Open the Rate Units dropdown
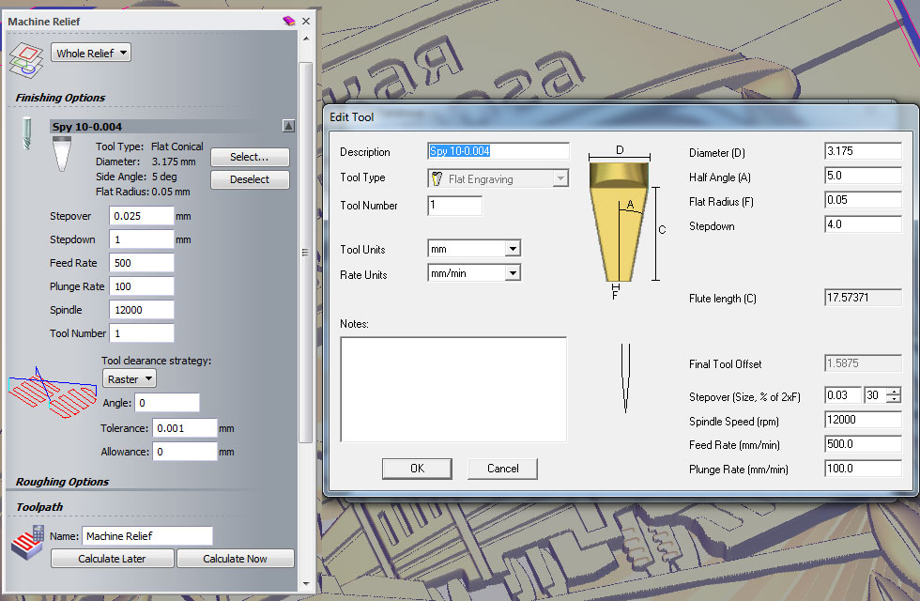Viewport: 920px width, 601px height. 512,274
